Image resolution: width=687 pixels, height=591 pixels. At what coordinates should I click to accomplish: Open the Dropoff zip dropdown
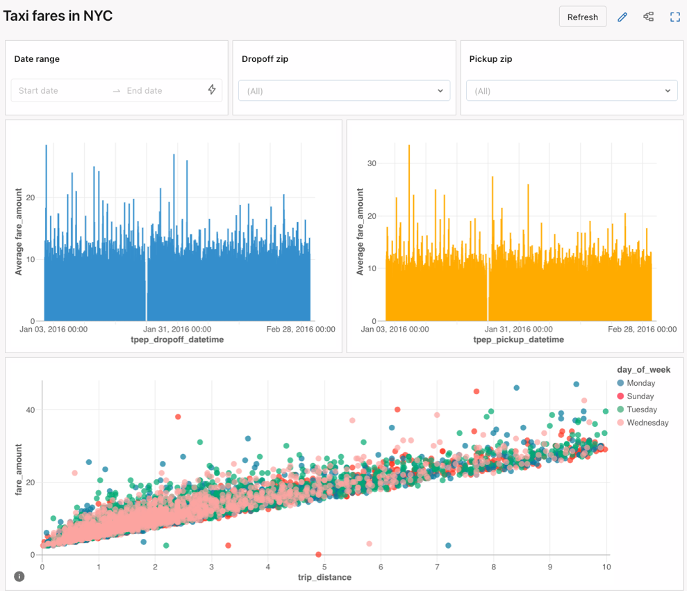[344, 90]
